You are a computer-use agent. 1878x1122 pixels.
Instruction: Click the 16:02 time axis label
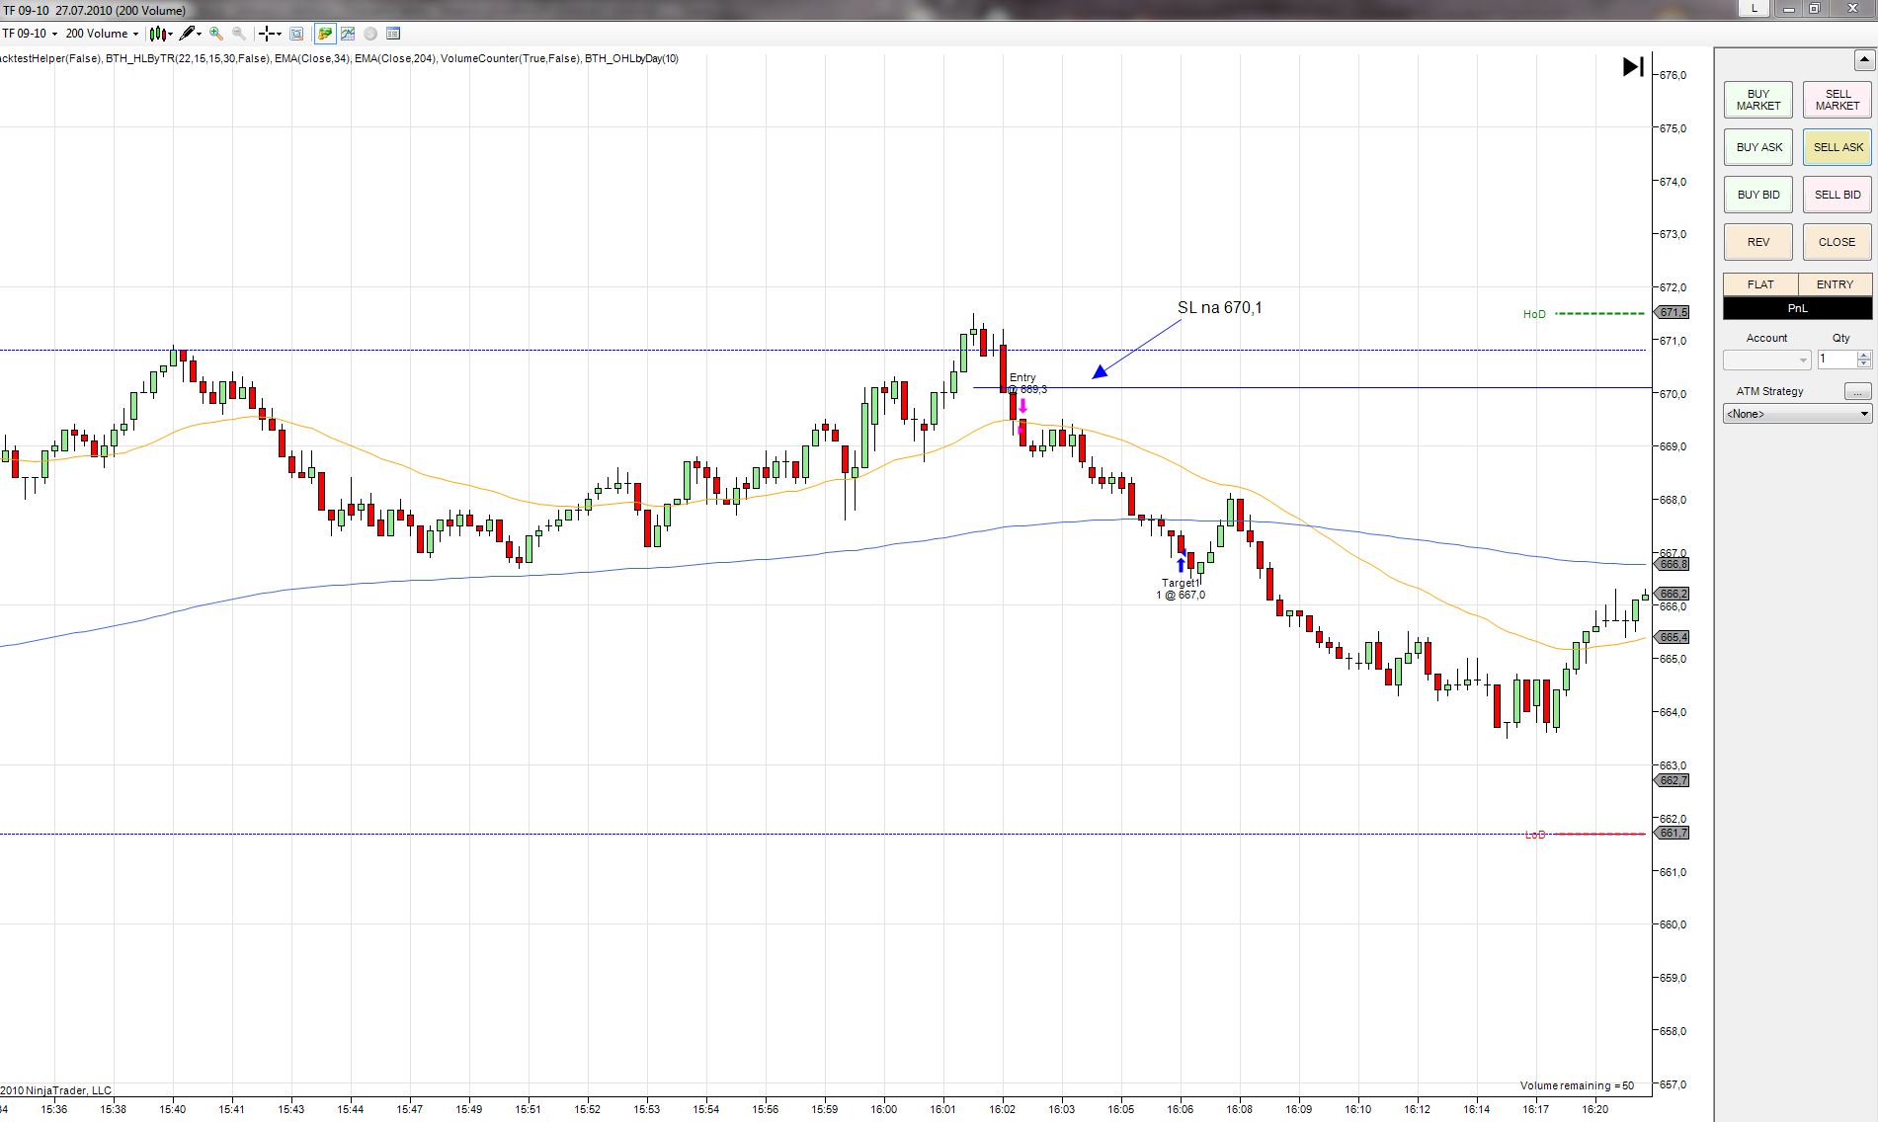[x=1003, y=1109]
